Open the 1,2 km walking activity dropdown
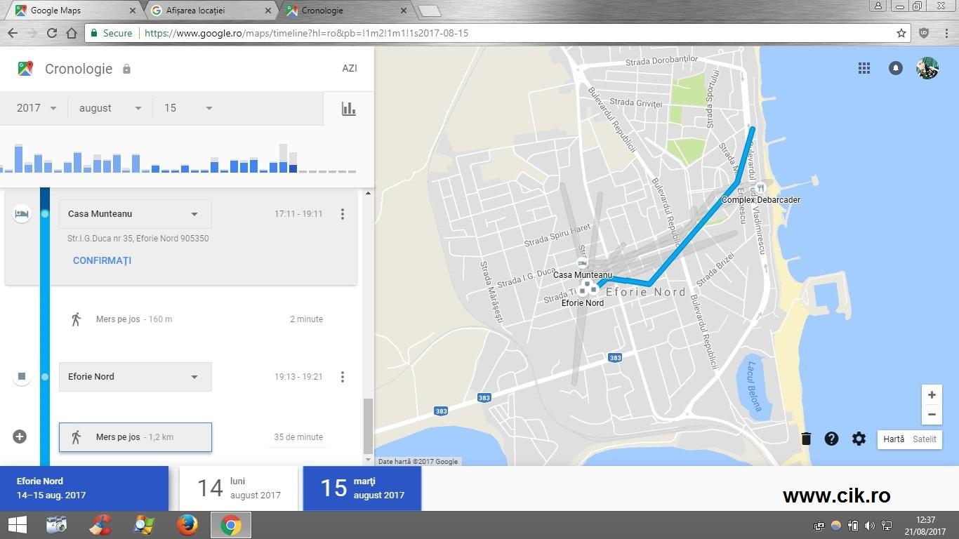The height and width of the screenshot is (539, 959). pyautogui.click(x=135, y=437)
